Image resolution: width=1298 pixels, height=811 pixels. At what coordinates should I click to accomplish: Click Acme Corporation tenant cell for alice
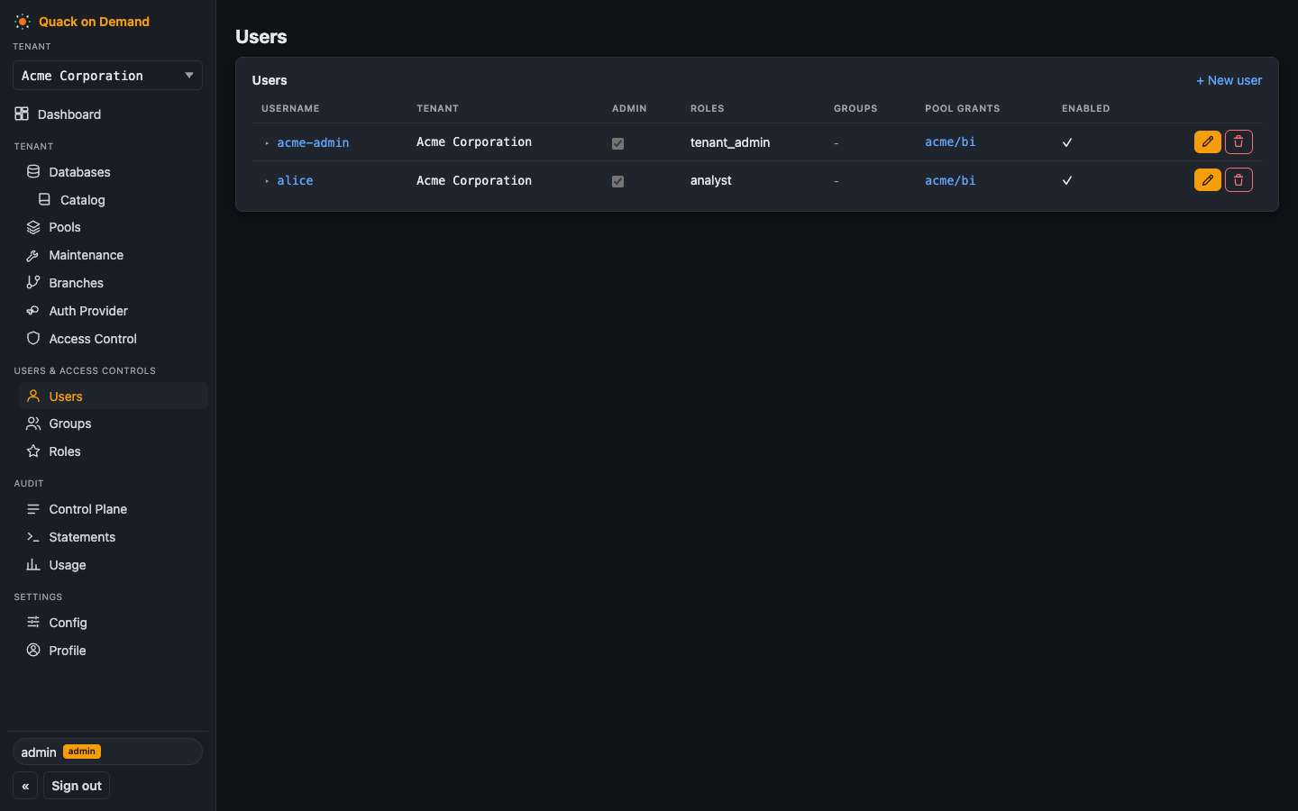(x=474, y=180)
